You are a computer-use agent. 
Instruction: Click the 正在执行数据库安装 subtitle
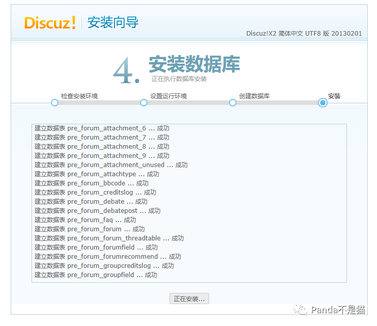pyautogui.click(x=179, y=79)
